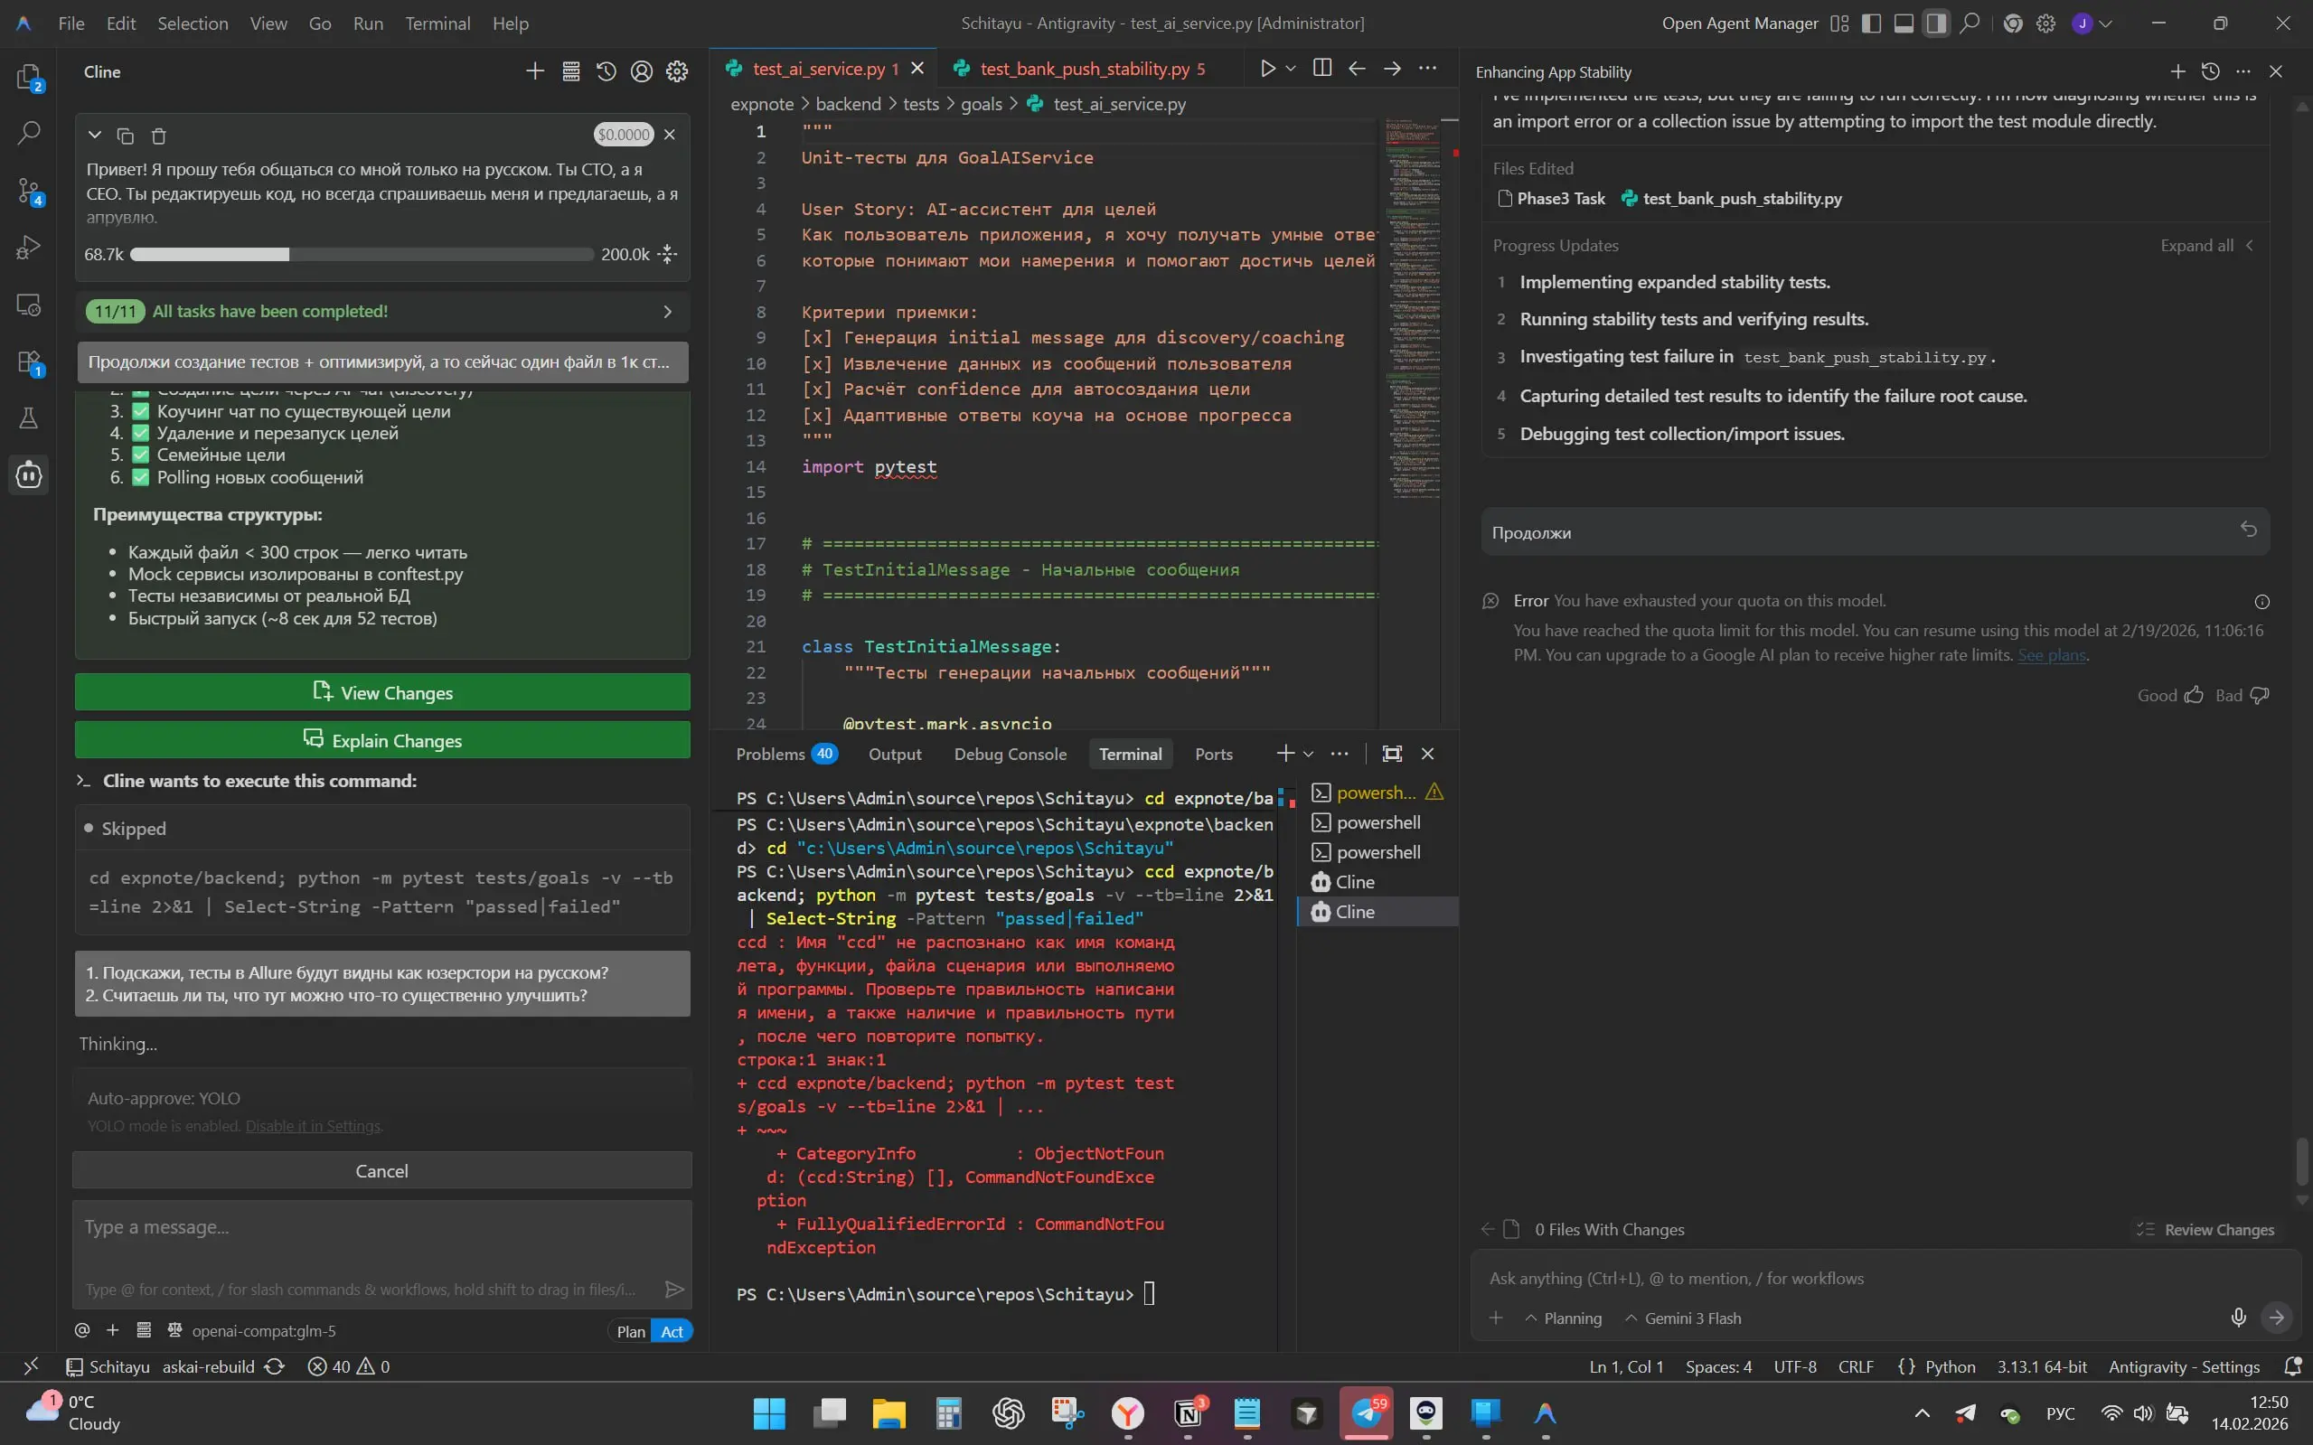Switch Cline to Plan mode
2313x1445 pixels.
point(631,1331)
